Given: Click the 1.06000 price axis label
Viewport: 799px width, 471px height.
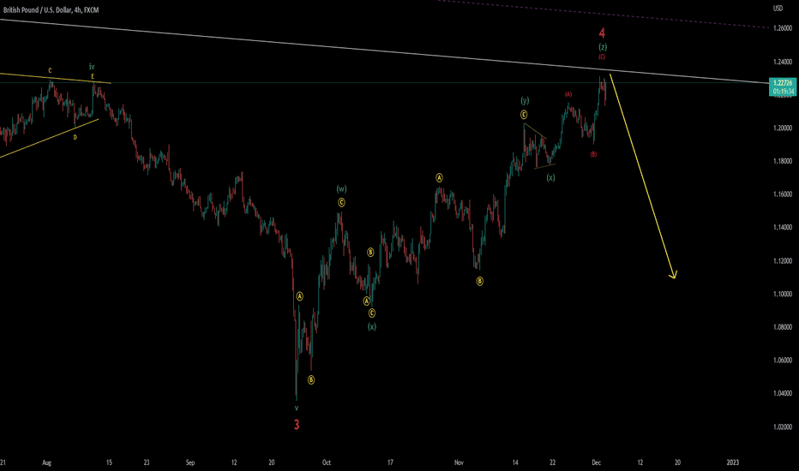Looking at the screenshot, I should click(782, 360).
